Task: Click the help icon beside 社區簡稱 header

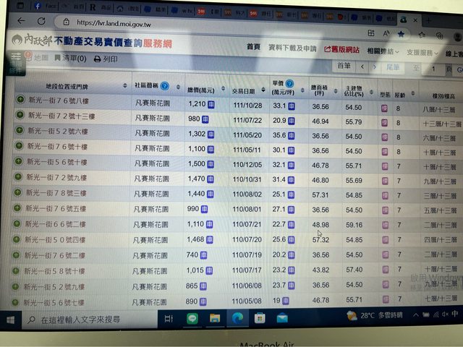Action: click(x=166, y=86)
